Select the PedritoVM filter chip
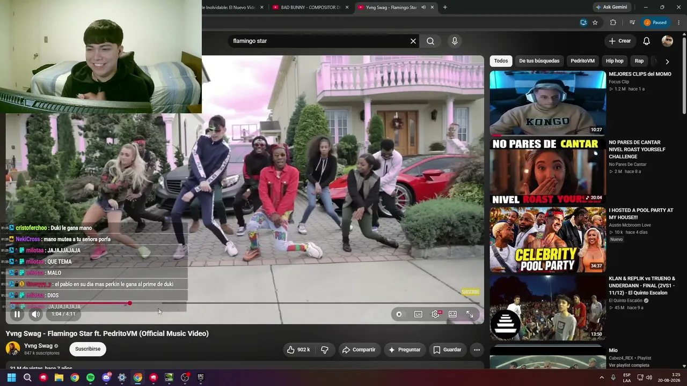This screenshot has width=687, height=386. [x=582, y=61]
